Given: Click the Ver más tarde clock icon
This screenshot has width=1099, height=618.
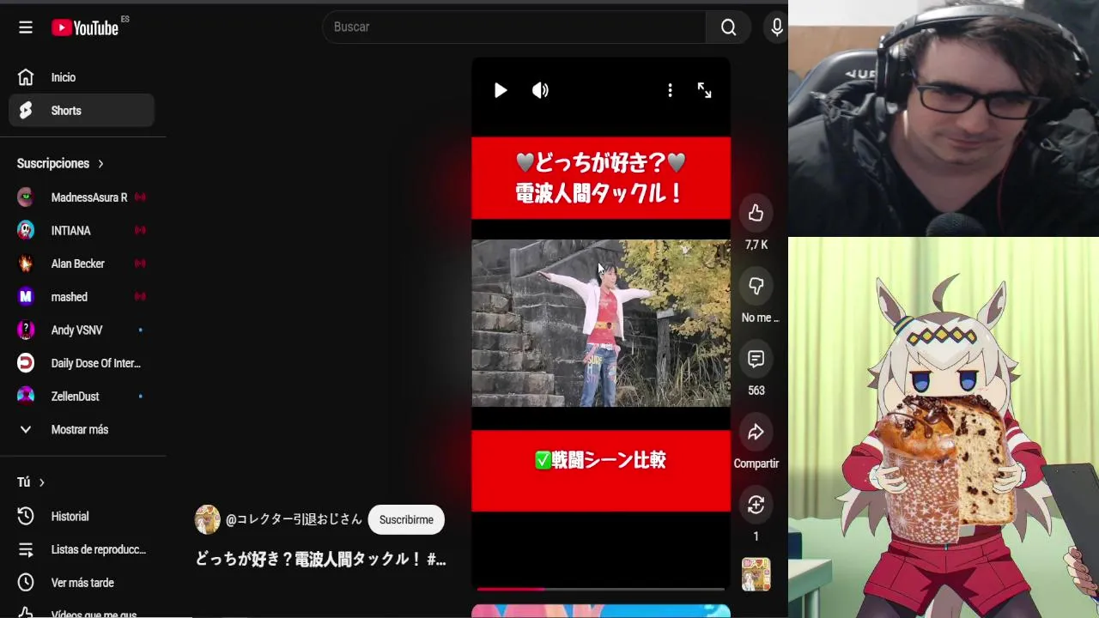Looking at the screenshot, I should tap(26, 583).
